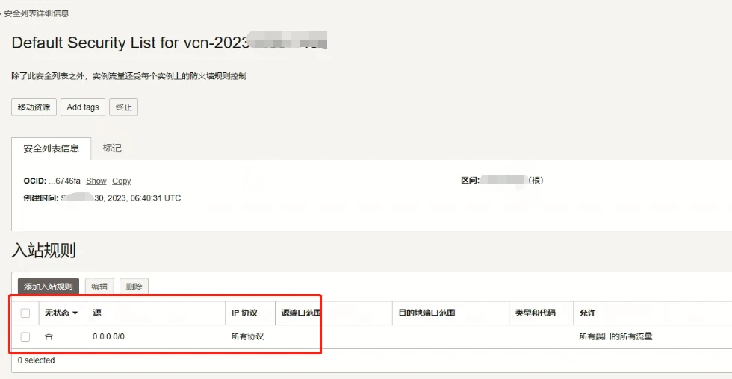Viewport: 732px width, 379px height.
Task: Check the 0.0.0.0/0 rule row checkbox
Action: [25, 336]
